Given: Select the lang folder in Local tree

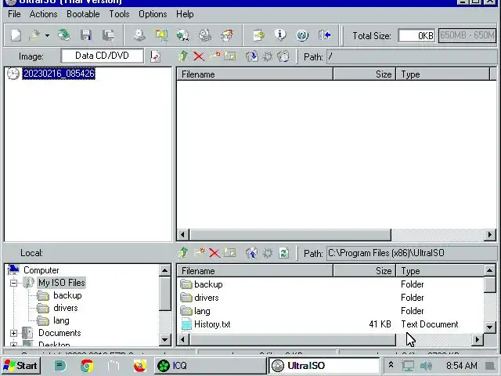Looking at the screenshot, I should pos(61,320).
